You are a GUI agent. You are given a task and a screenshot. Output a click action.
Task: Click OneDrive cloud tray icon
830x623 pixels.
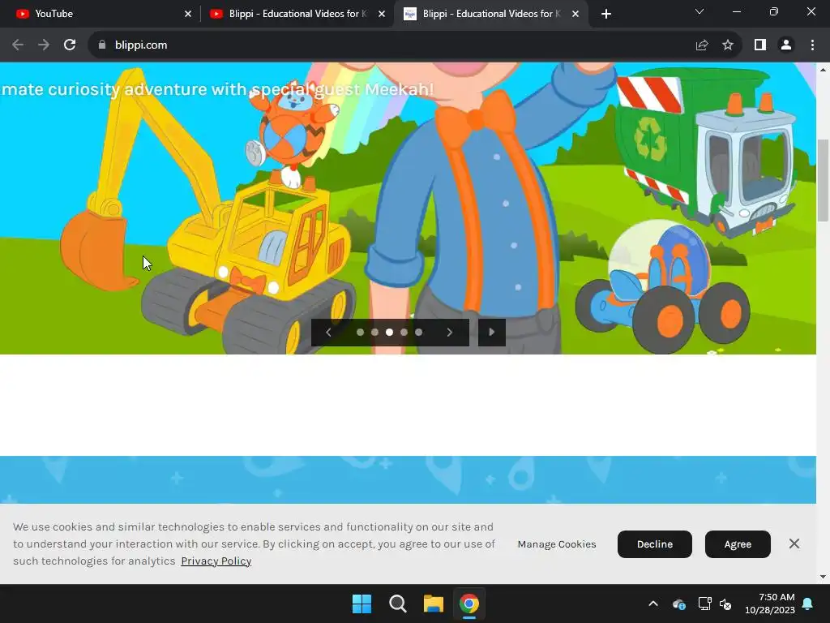pyautogui.click(x=679, y=604)
